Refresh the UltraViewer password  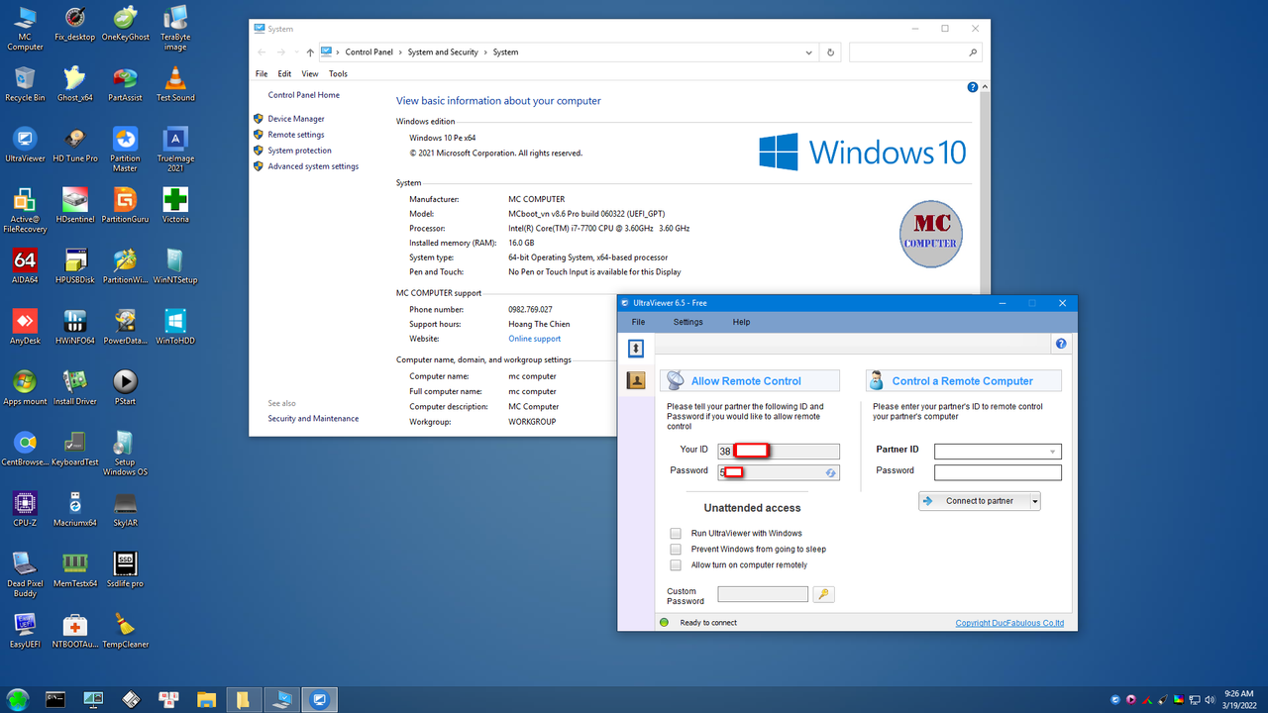[x=830, y=473]
